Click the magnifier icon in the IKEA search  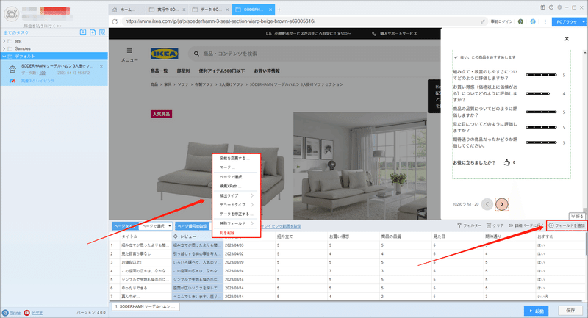196,54
